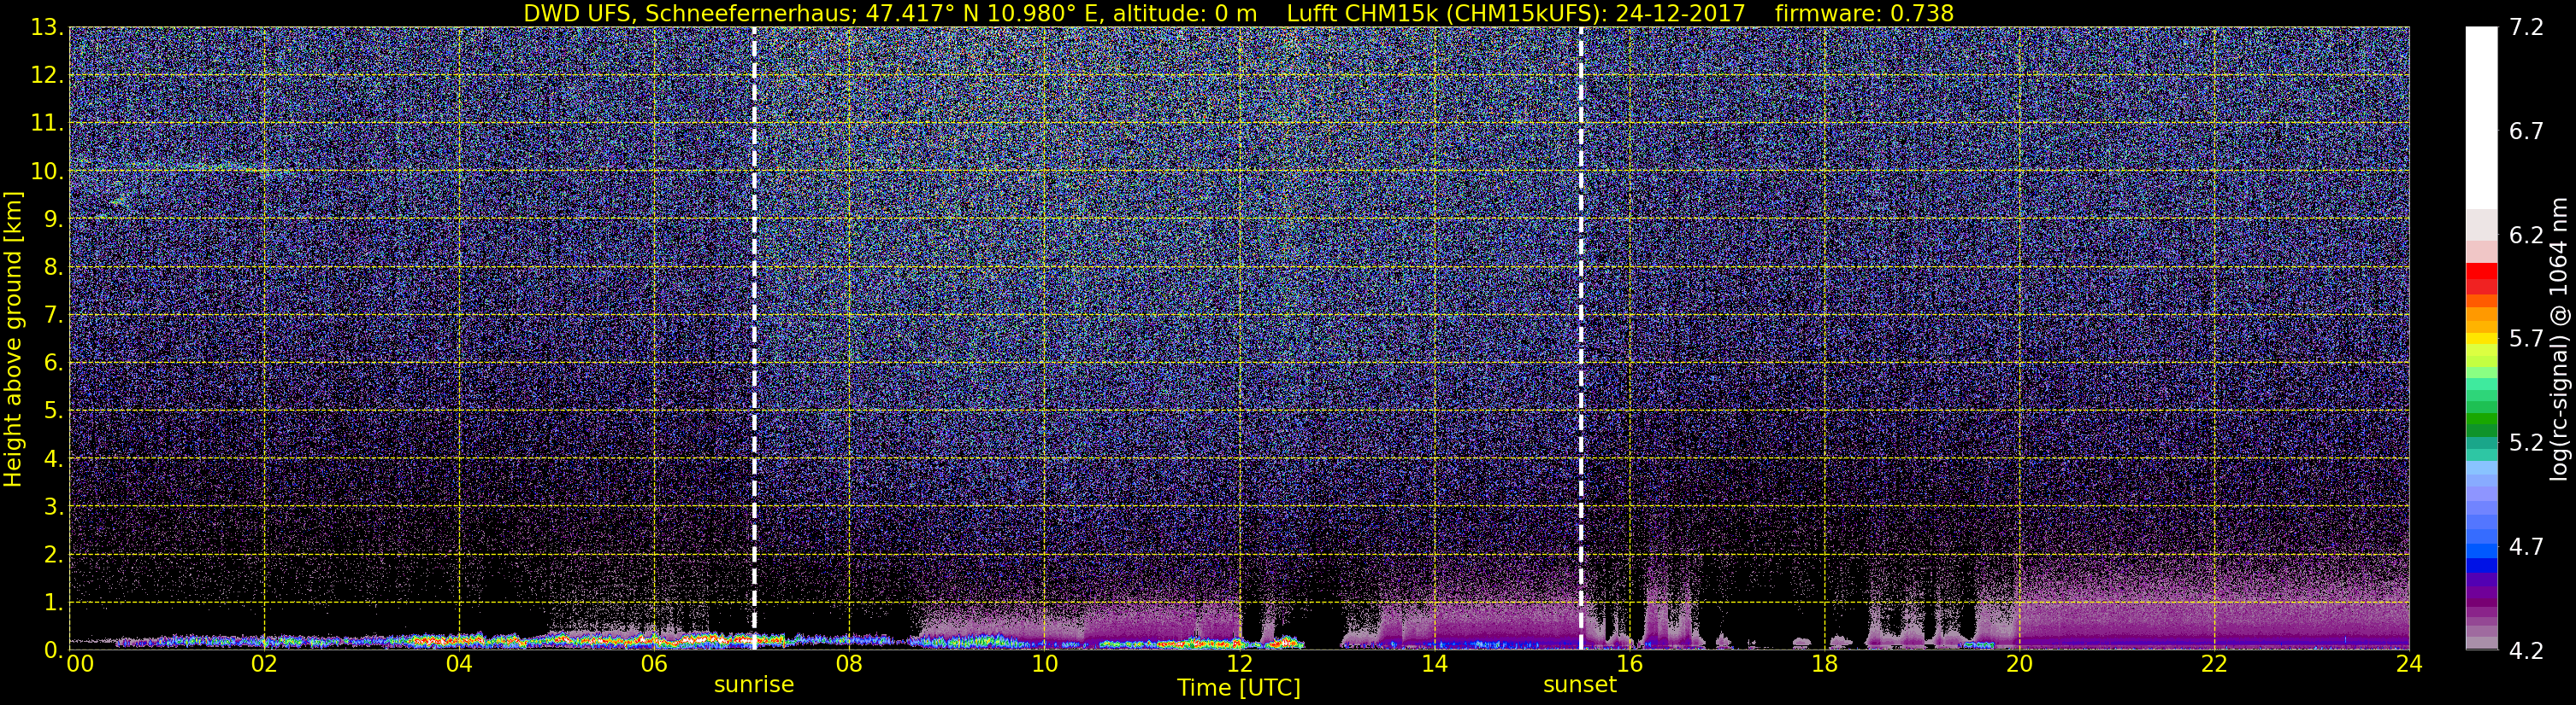This screenshot has height=705, width=2576.
Task: Click the 'Height above ground [km]' axis title
Action: tap(13, 340)
